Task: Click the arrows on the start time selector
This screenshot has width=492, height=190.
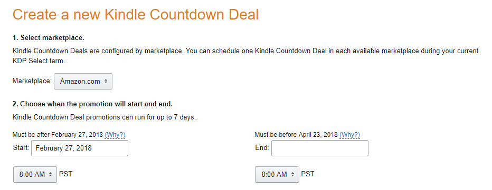Action: click(50, 174)
